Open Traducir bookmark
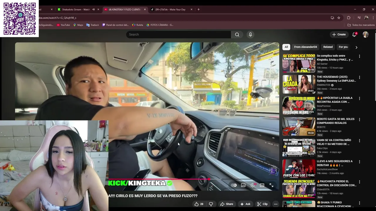Image resolution: width=376 pixels, height=211 pixels. point(93,25)
